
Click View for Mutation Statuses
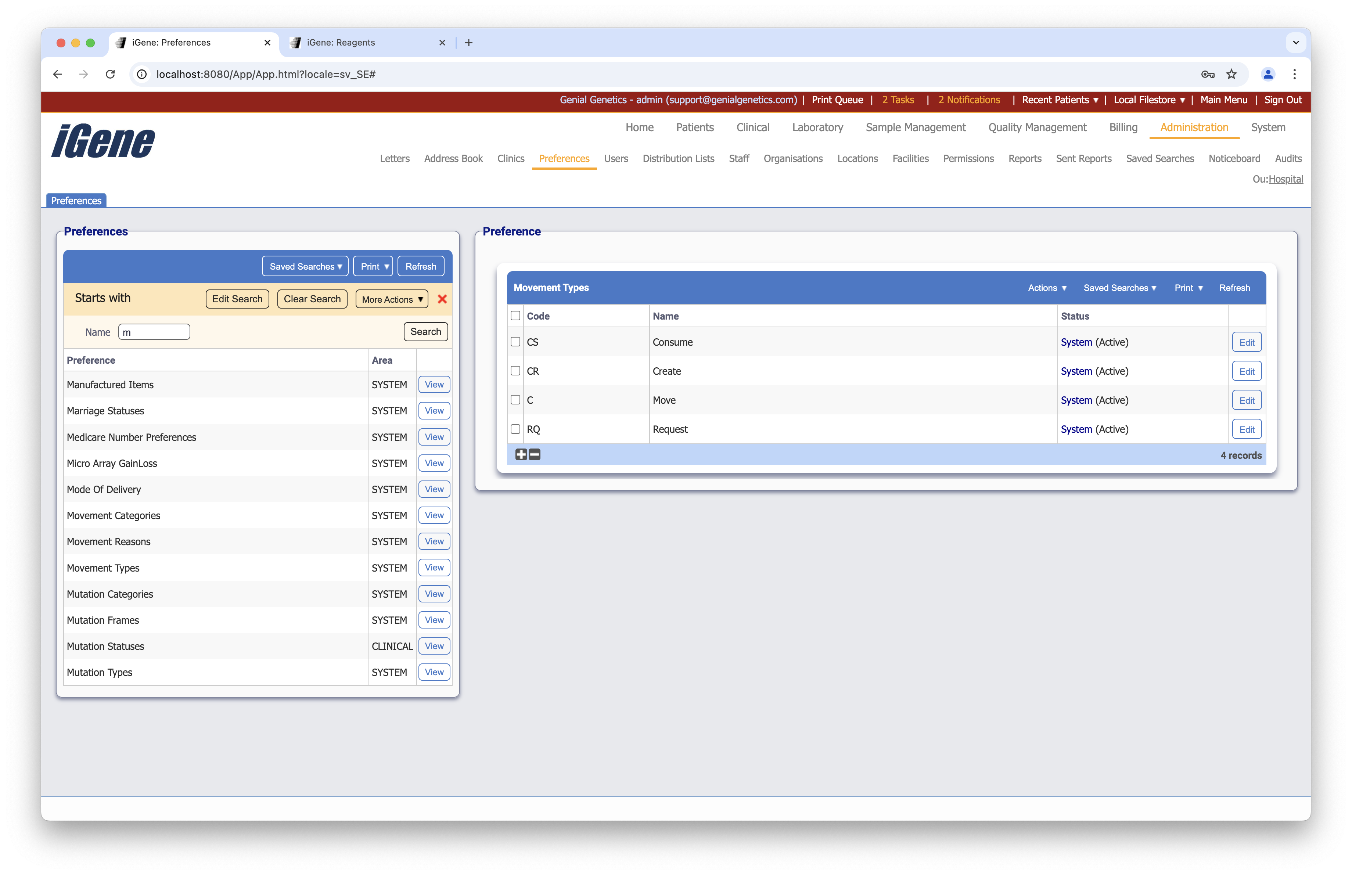[434, 646]
